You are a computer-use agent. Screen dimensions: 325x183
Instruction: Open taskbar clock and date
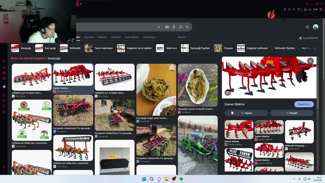click(317, 179)
